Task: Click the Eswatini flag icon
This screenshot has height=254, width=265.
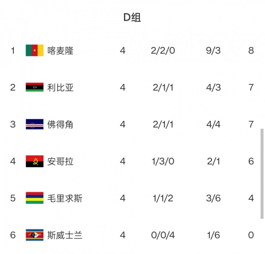Action: pos(35,235)
